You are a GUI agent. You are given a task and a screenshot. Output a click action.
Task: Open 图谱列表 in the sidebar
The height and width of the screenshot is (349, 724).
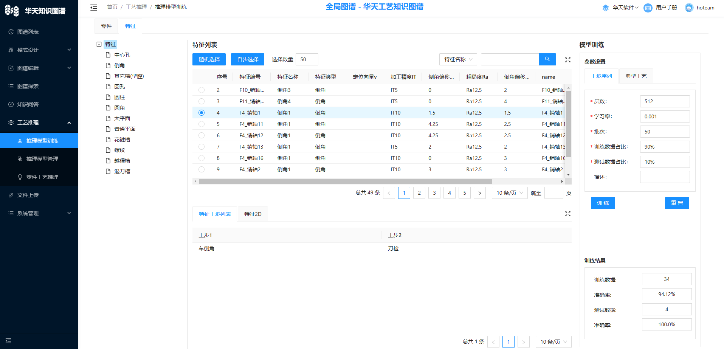(28, 32)
